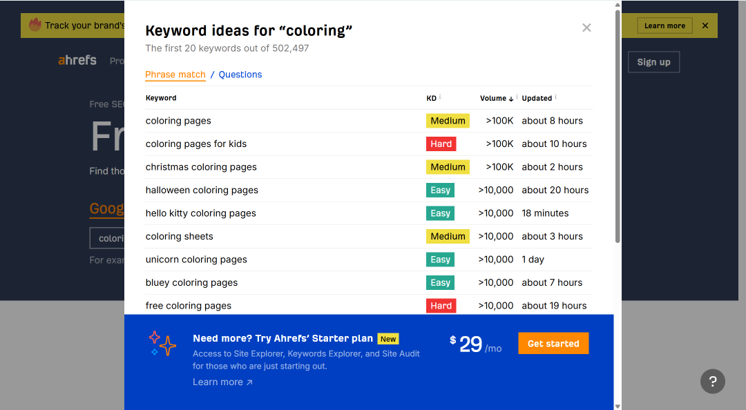Viewport: 746px width, 410px height.
Task: Select keyword "coloring pages"
Action: pos(178,121)
